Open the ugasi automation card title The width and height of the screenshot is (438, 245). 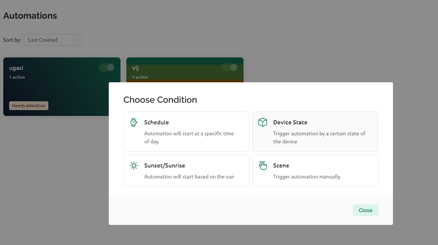[16, 68]
